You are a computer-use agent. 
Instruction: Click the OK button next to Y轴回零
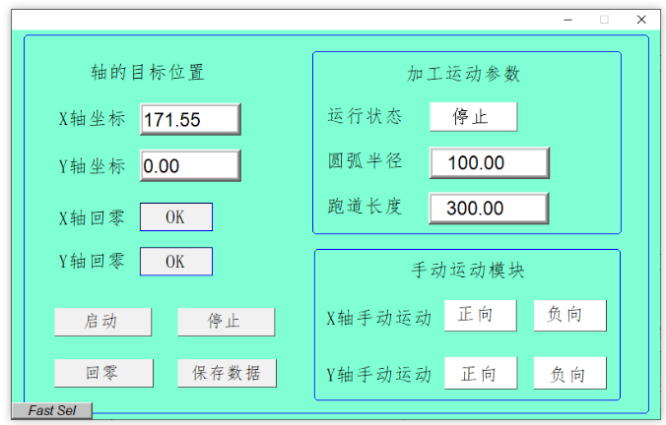176,262
